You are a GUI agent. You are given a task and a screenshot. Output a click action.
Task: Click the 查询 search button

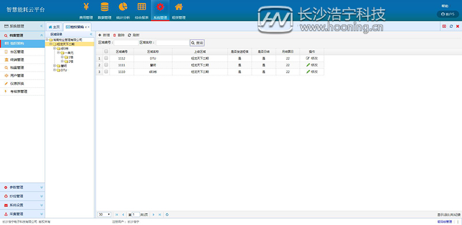coord(197,43)
